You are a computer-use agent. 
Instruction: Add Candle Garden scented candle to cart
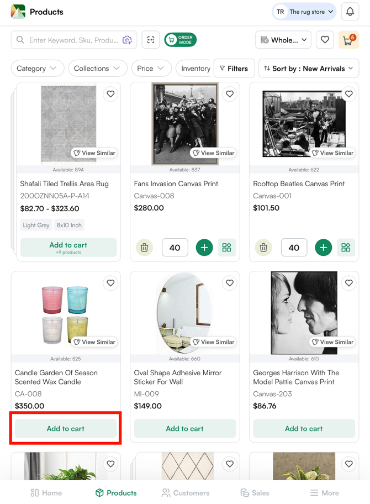(66, 428)
